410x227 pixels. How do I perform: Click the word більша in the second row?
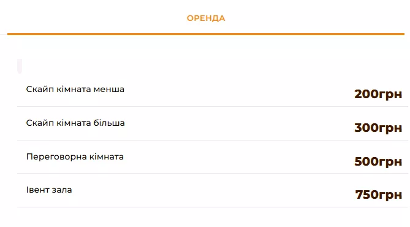(x=109, y=123)
